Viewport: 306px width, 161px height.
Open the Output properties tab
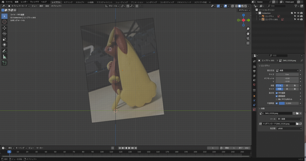[x=254, y=71]
